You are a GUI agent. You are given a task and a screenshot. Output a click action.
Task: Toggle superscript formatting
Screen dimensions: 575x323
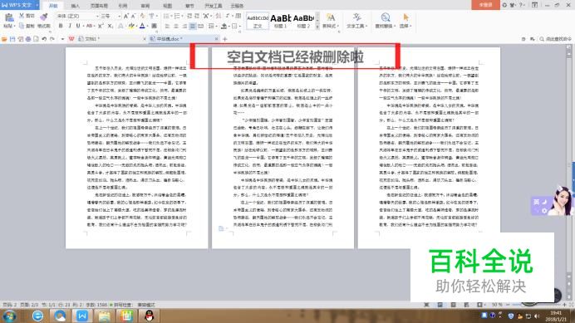tap(101, 26)
